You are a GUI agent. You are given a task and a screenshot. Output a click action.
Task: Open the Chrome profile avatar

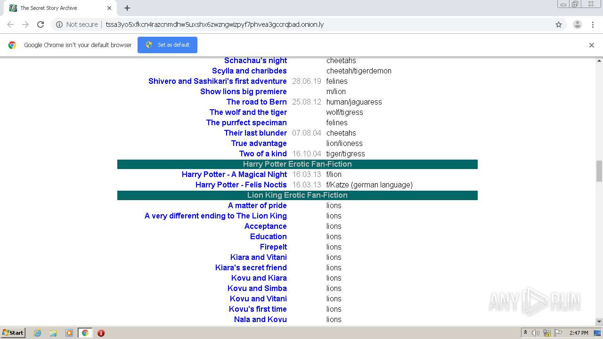577,24
